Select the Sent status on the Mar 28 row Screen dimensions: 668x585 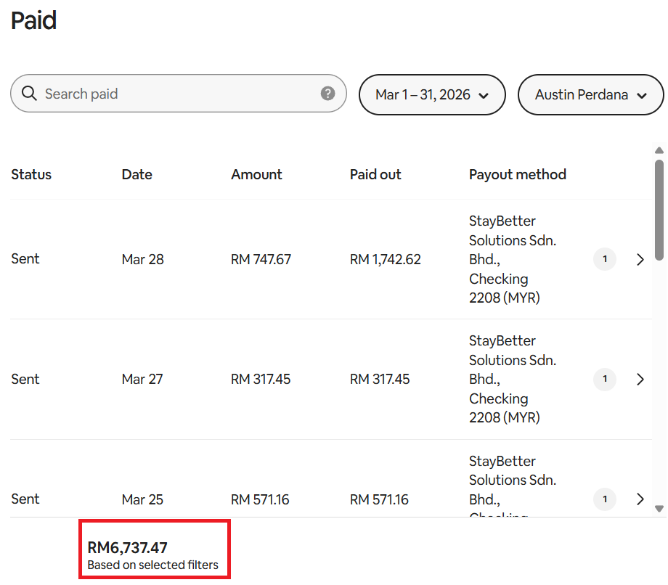click(25, 259)
